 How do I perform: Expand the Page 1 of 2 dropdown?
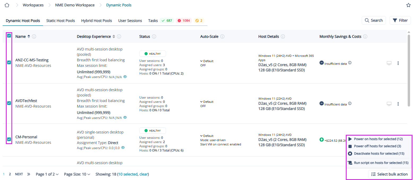coord(47,174)
